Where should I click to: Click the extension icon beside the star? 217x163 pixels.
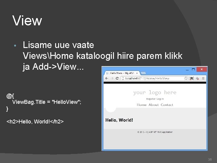[x=192, y=78]
